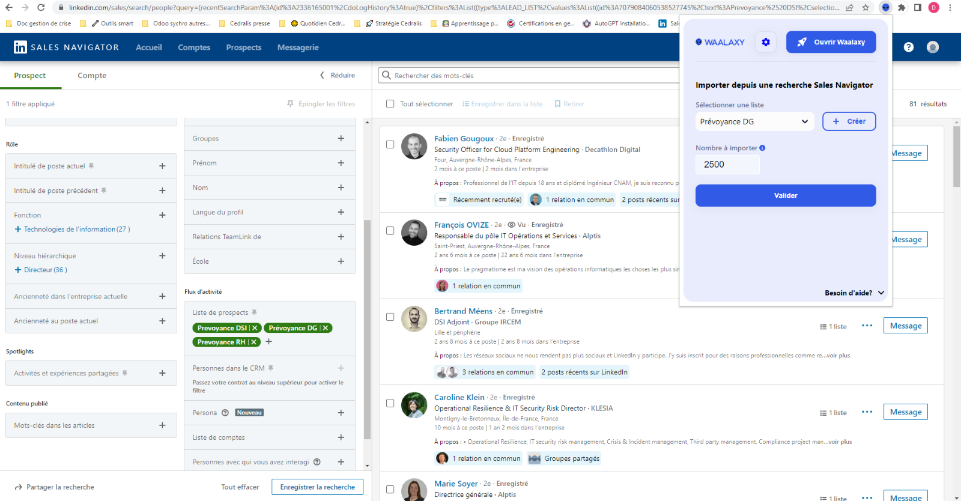Click the results page scrollbar

pyautogui.click(x=956, y=156)
